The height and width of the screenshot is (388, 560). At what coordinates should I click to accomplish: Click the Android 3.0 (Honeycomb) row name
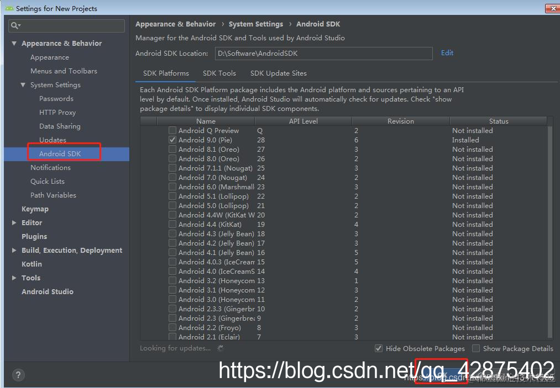pos(217,300)
